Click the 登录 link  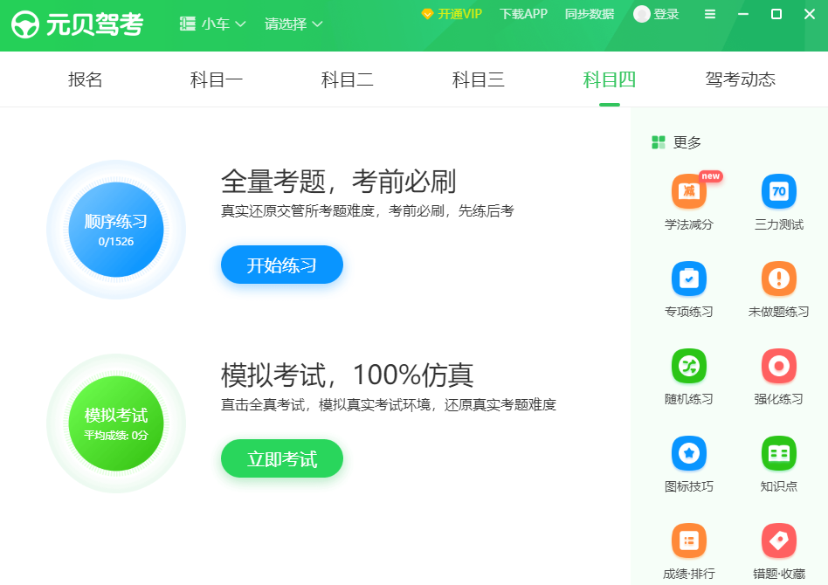(666, 14)
